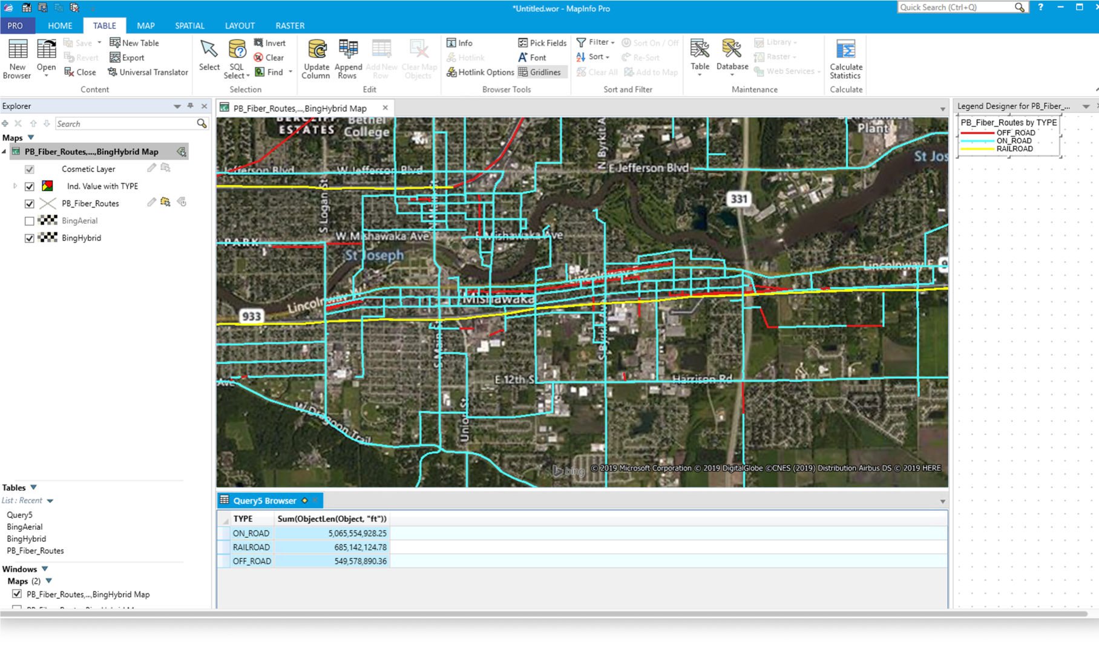Uncheck Ind. Value with TYPE layer

pos(30,186)
